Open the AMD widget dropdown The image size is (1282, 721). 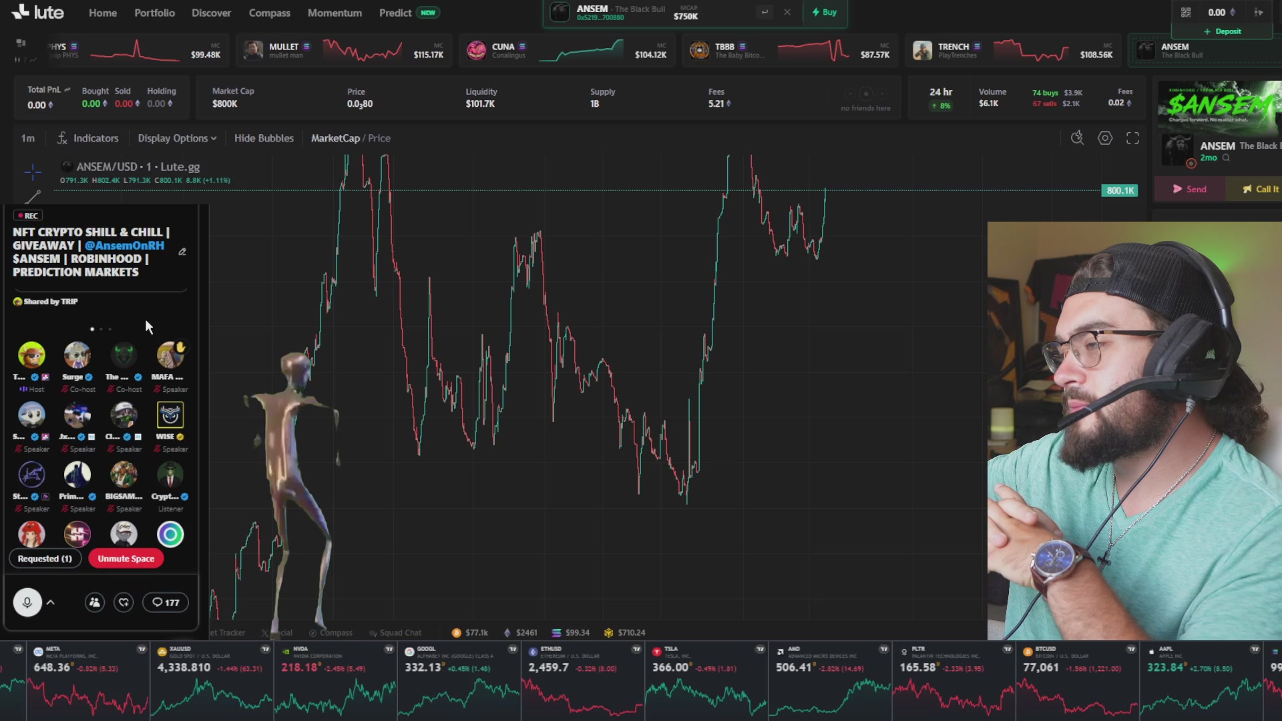click(884, 649)
